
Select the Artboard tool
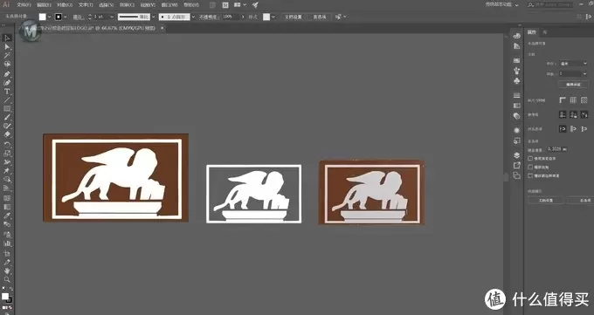[x=7, y=254]
